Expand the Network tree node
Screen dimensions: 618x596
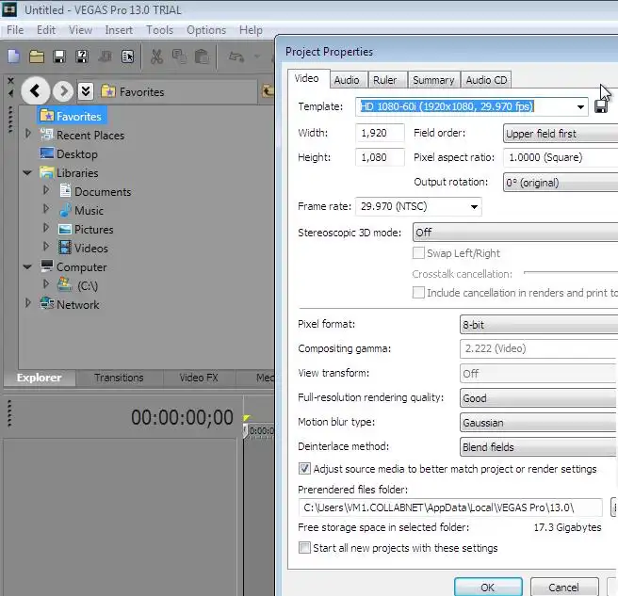click(27, 302)
